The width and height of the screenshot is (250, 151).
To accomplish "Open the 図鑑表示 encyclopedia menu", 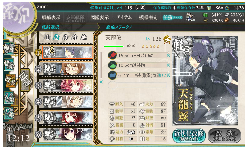I will (99, 17).
